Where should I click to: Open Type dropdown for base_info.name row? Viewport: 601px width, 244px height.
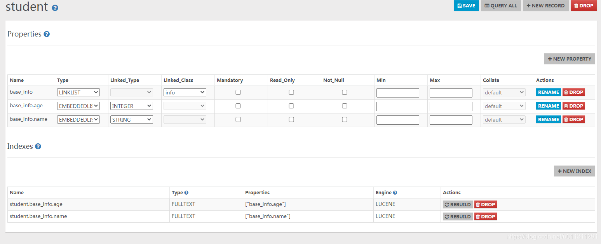pos(78,120)
